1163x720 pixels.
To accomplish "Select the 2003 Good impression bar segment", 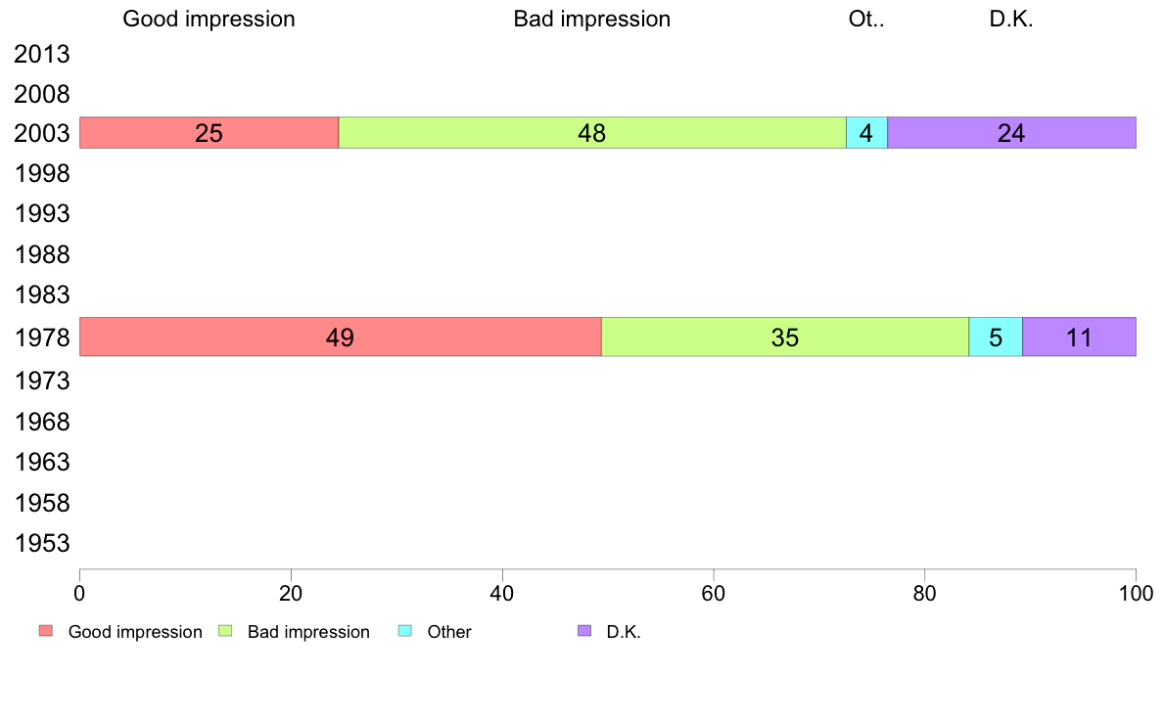I will pyautogui.click(x=209, y=133).
